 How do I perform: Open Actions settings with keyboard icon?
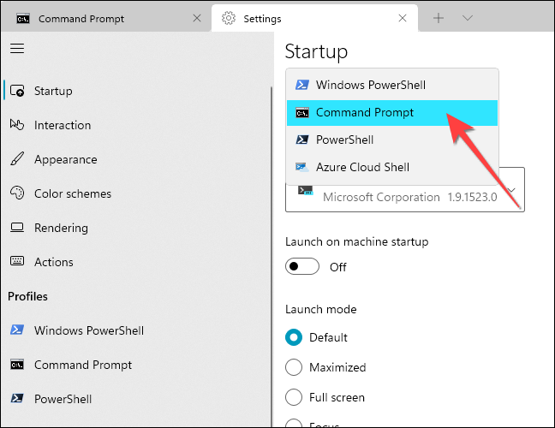53,262
